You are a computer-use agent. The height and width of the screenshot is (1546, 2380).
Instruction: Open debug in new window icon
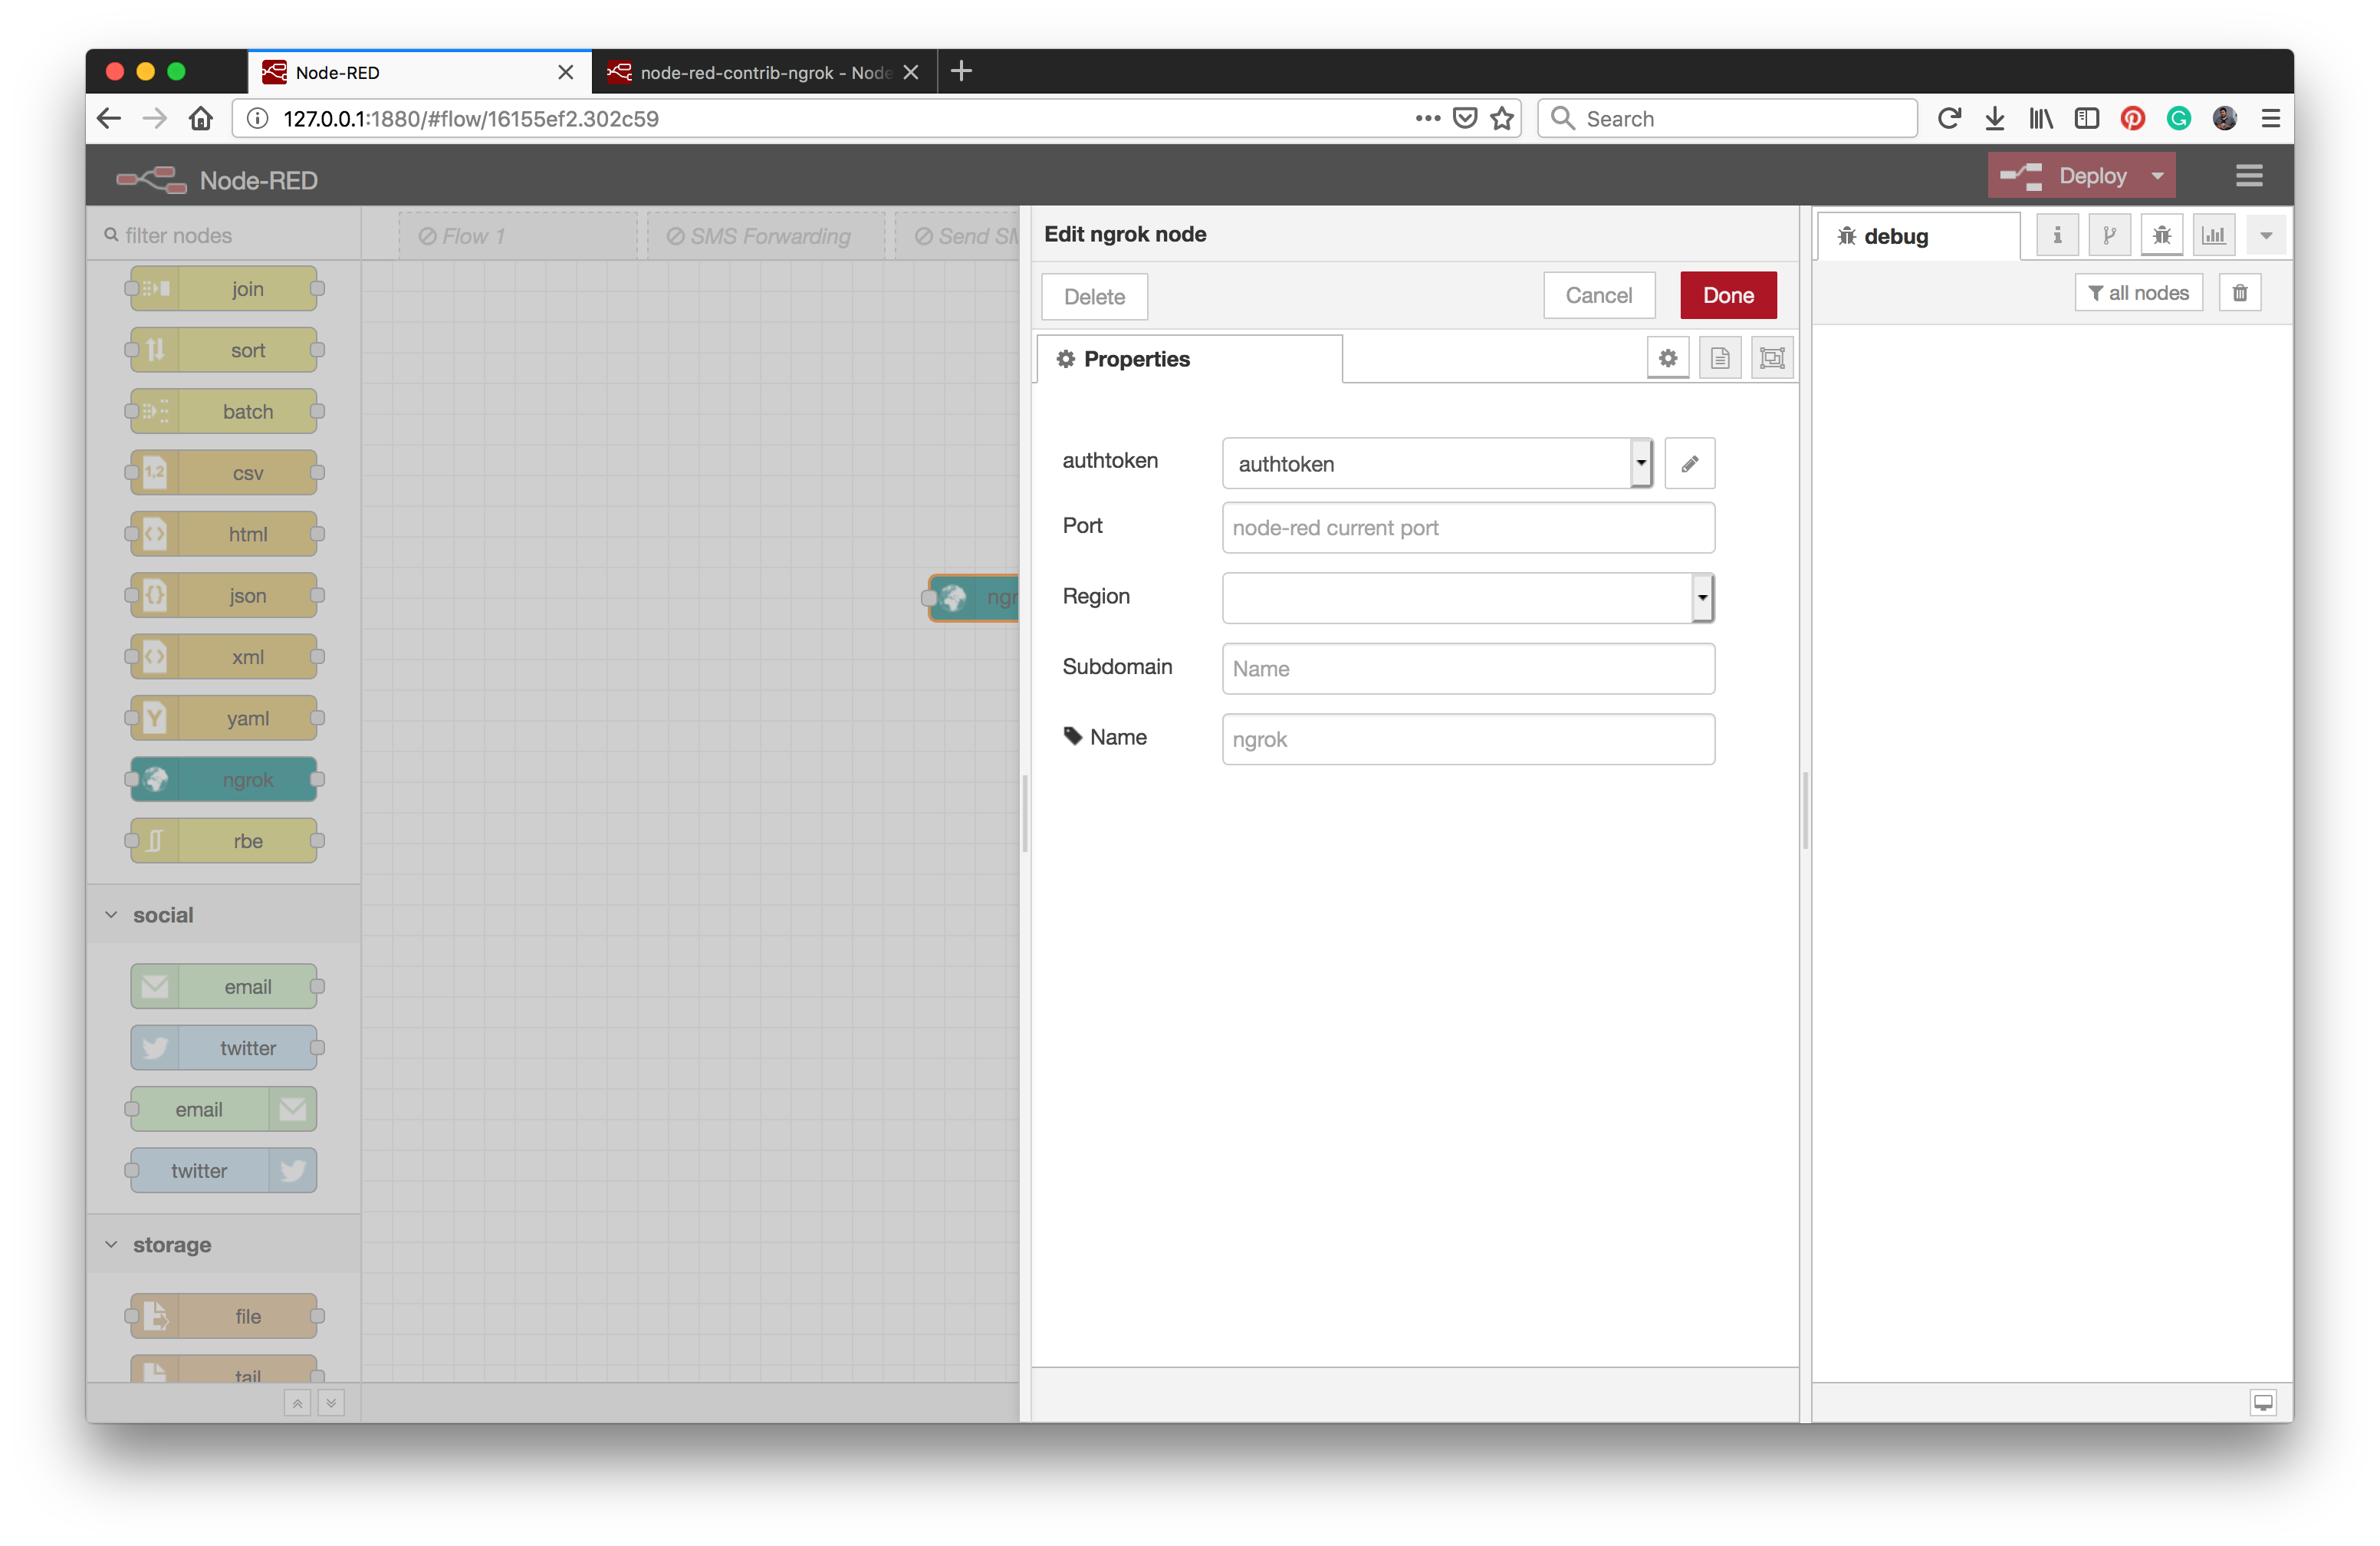coord(2262,1402)
